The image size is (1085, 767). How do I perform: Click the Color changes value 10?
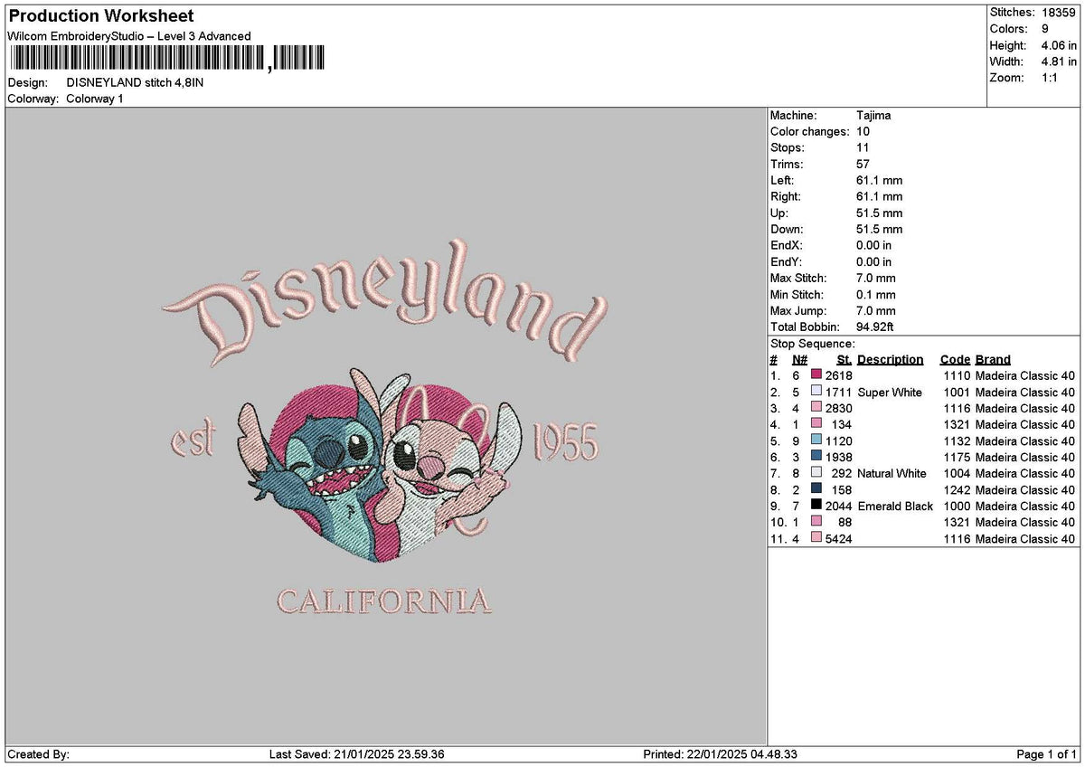click(x=863, y=132)
